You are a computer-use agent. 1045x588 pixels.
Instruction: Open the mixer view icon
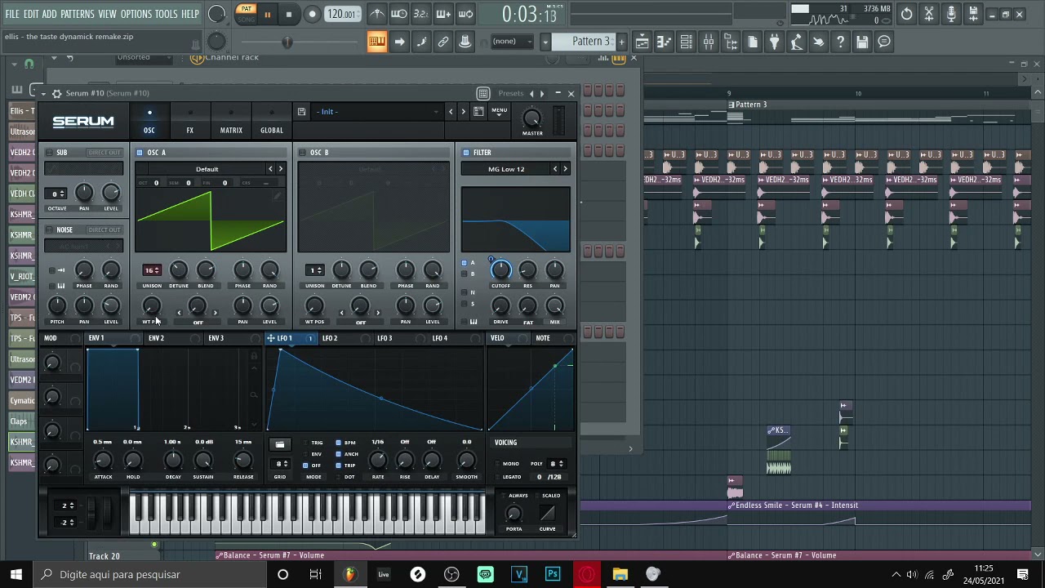coord(709,42)
